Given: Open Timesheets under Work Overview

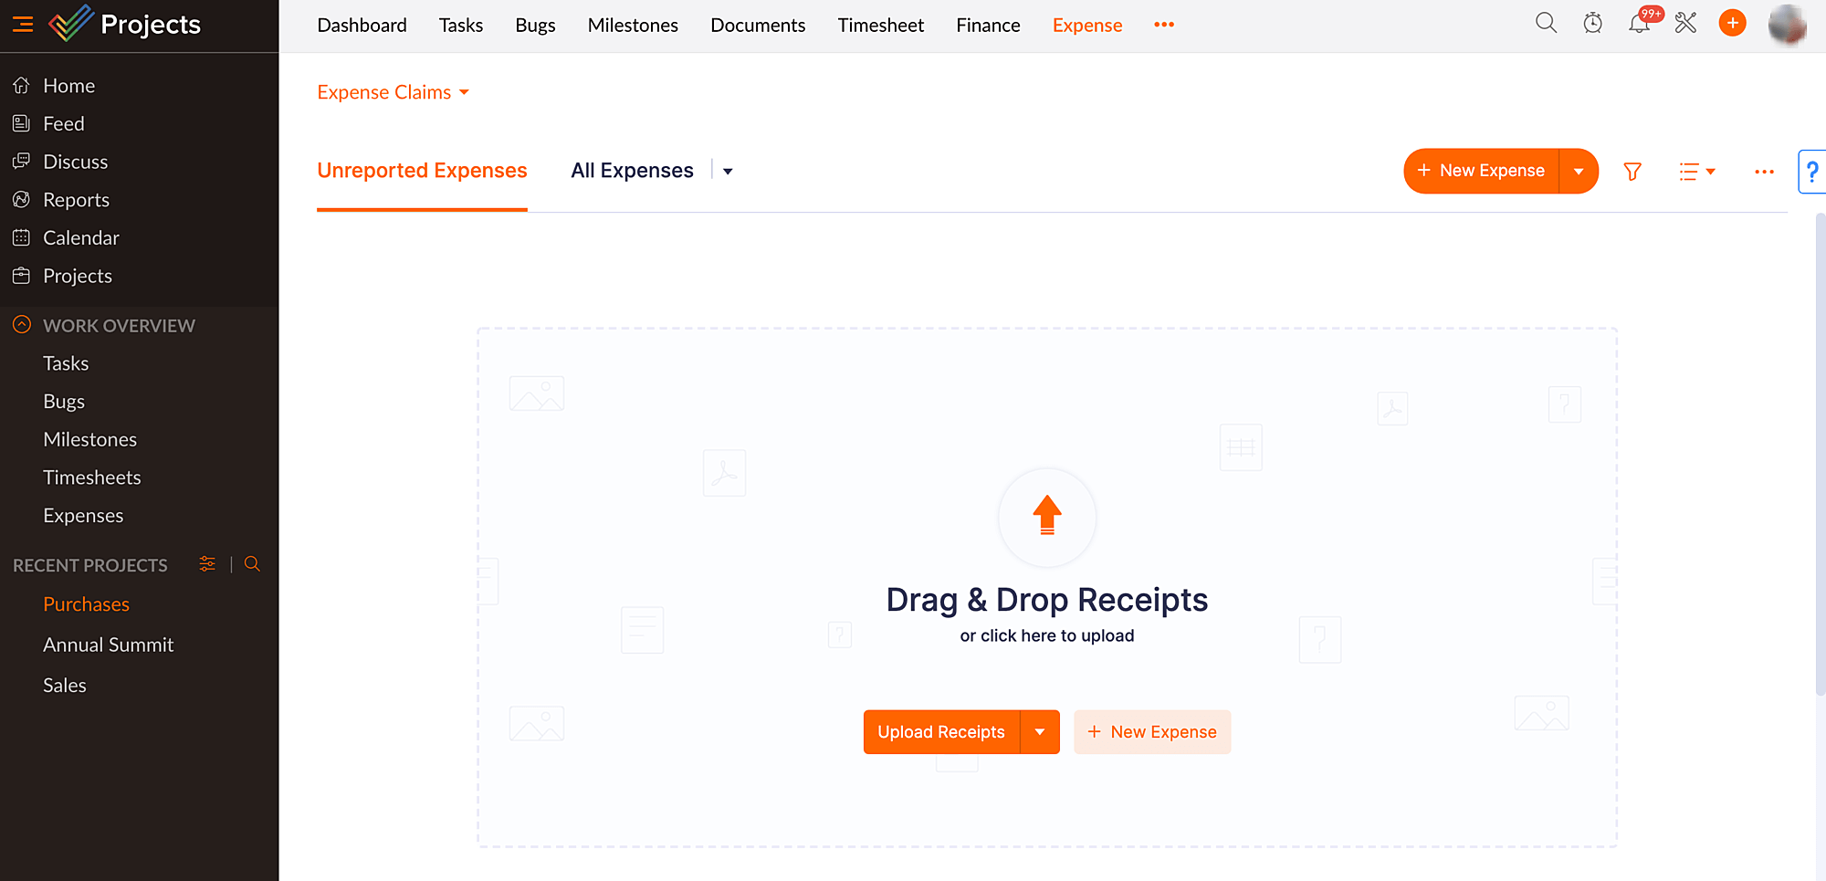Looking at the screenshot, I should click(92, 477).
